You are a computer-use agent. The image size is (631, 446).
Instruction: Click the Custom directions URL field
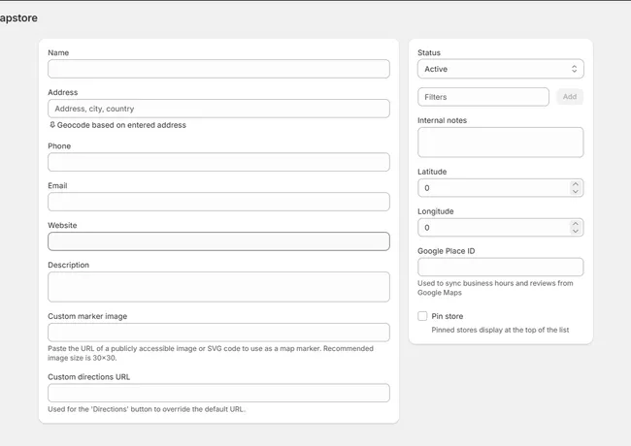click(x=218, y=393)
